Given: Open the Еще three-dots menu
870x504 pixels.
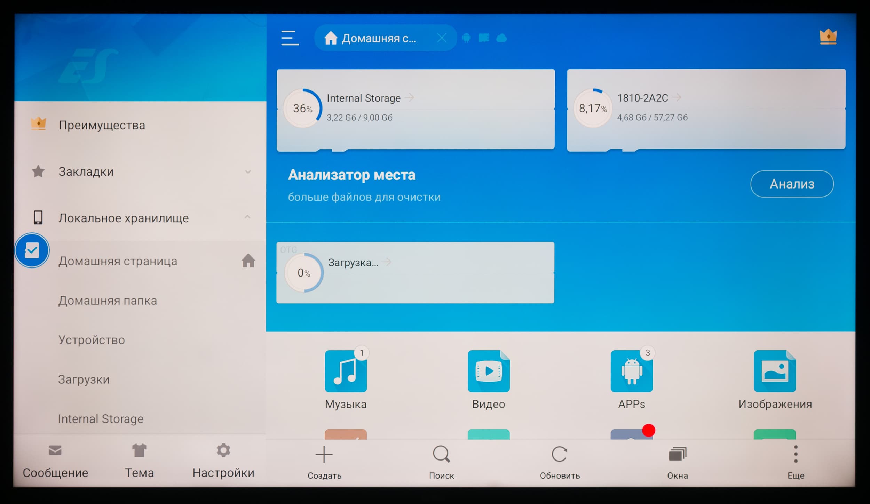Looking at the screenshot, I should (x=796, y=454).
